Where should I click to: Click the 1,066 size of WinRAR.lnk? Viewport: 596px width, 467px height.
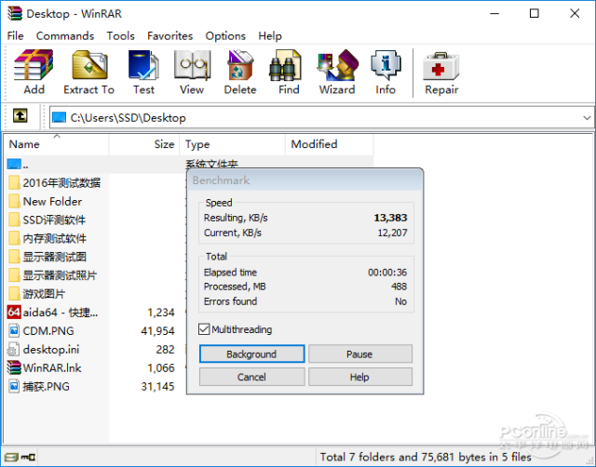point(161,367)
